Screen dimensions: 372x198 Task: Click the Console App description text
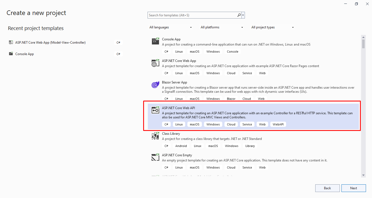pyautogui.click(x=236, y=44)
